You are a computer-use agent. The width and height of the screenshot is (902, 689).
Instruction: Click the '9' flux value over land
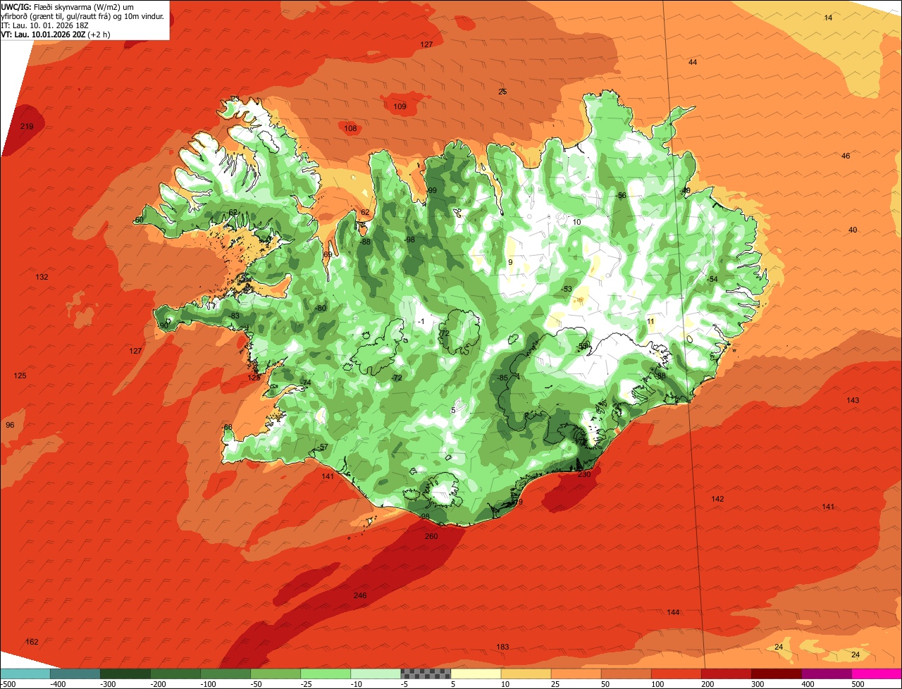510,262
